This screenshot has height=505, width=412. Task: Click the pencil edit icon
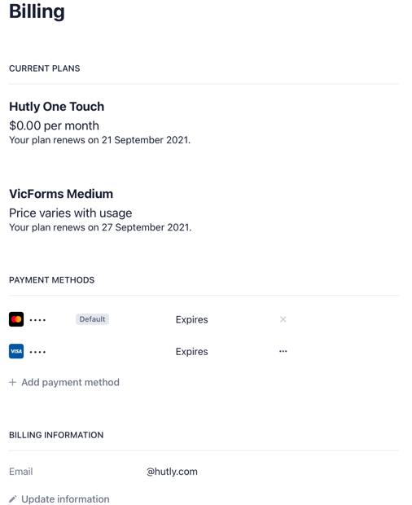point(12,499)
